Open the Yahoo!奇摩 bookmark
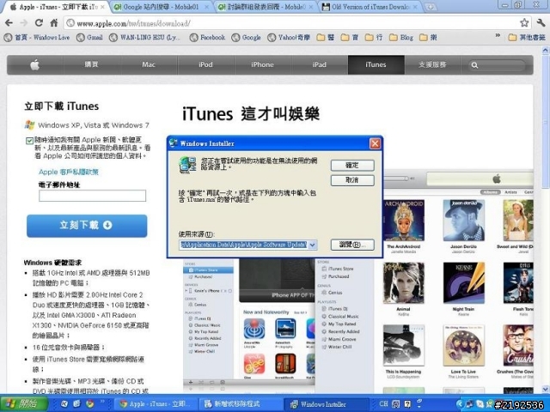 [x=289, y=37]
